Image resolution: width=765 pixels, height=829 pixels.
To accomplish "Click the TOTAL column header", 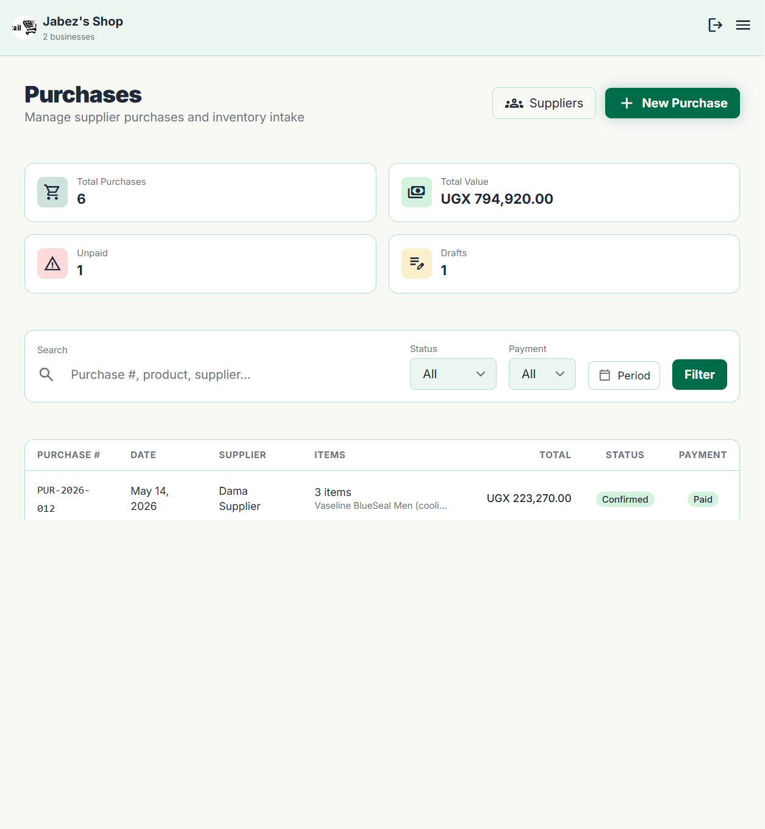I will [555, 455].
